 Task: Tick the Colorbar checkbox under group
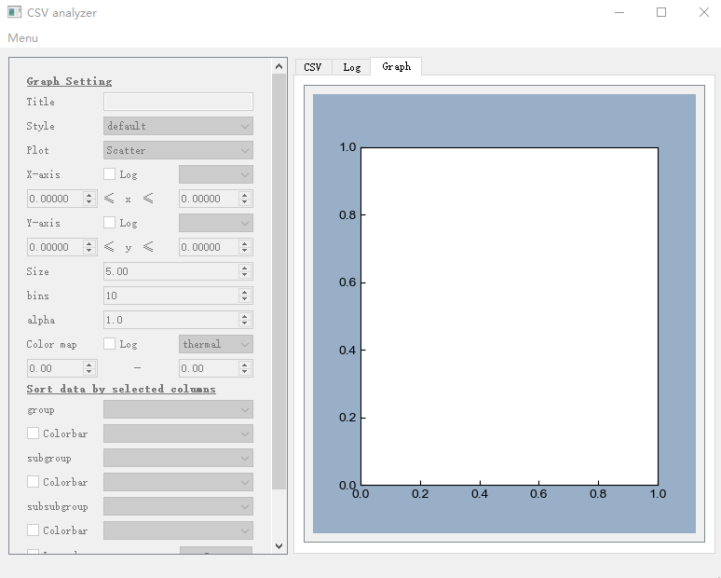click(34, 433)
